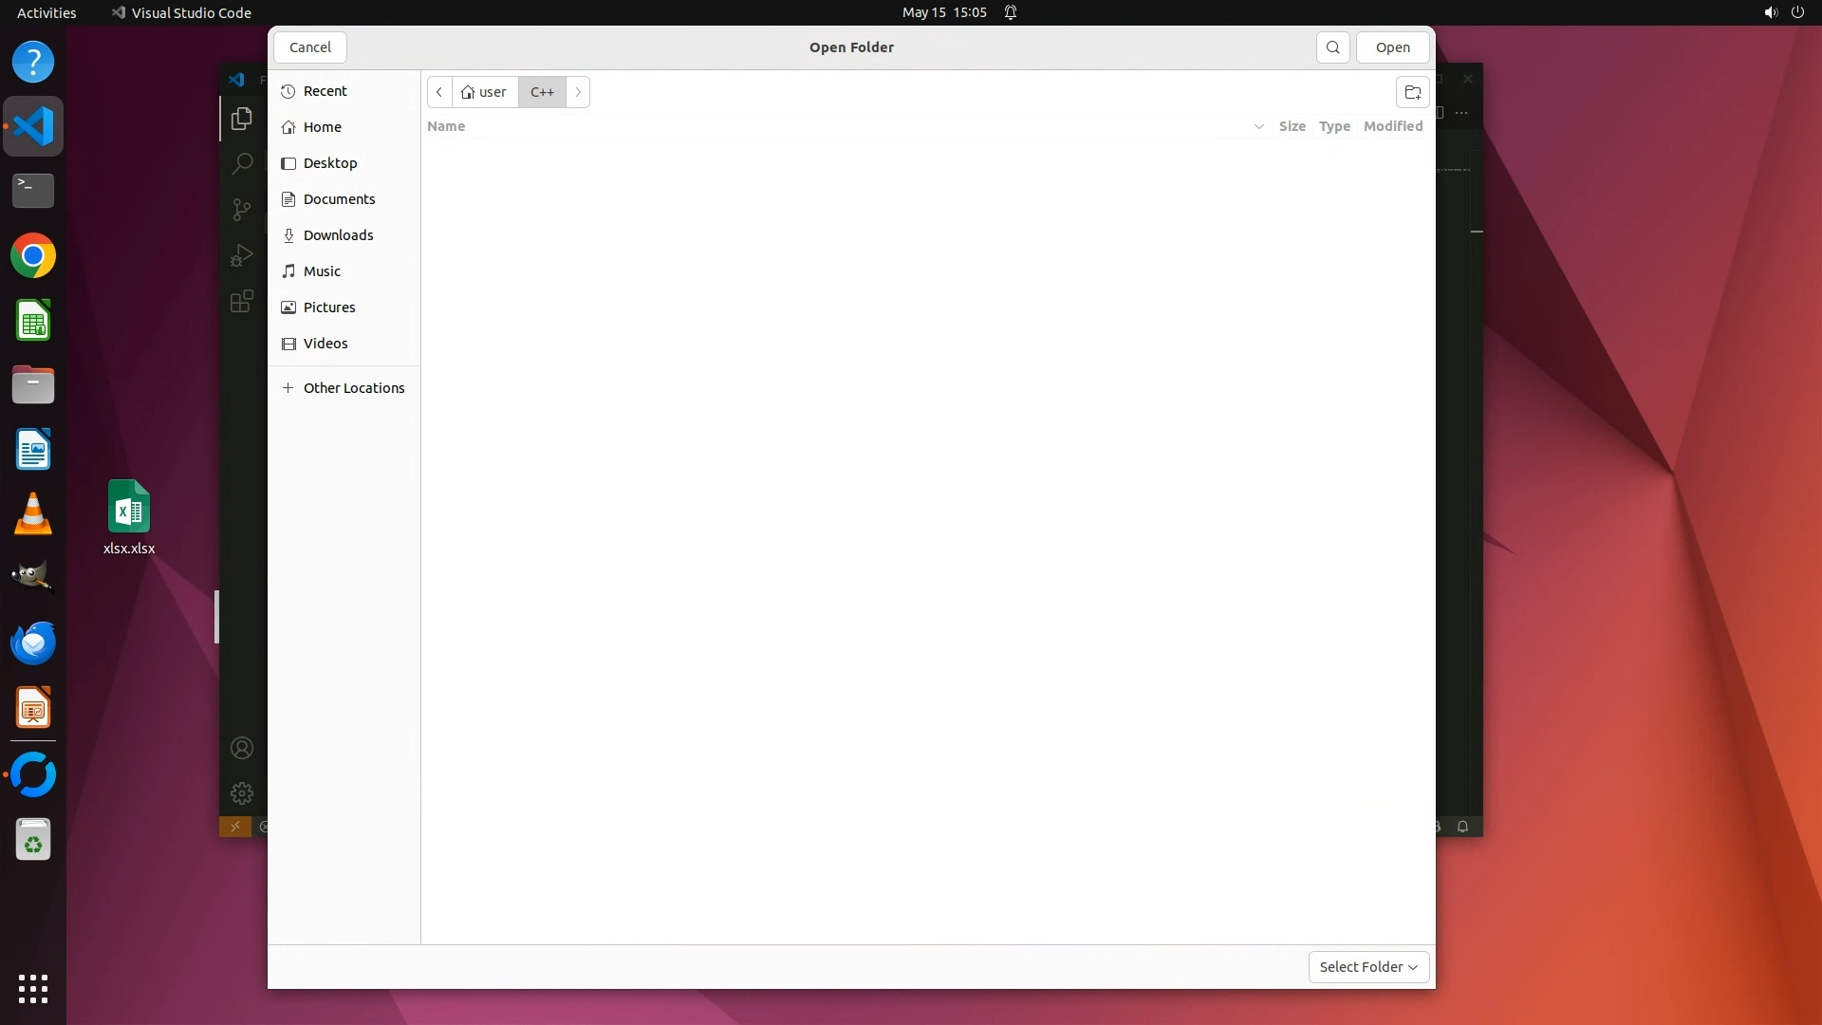The image size is (1822, 1025).
Task: Sort files by Modified column header
Action: (x=1392, y=126)
